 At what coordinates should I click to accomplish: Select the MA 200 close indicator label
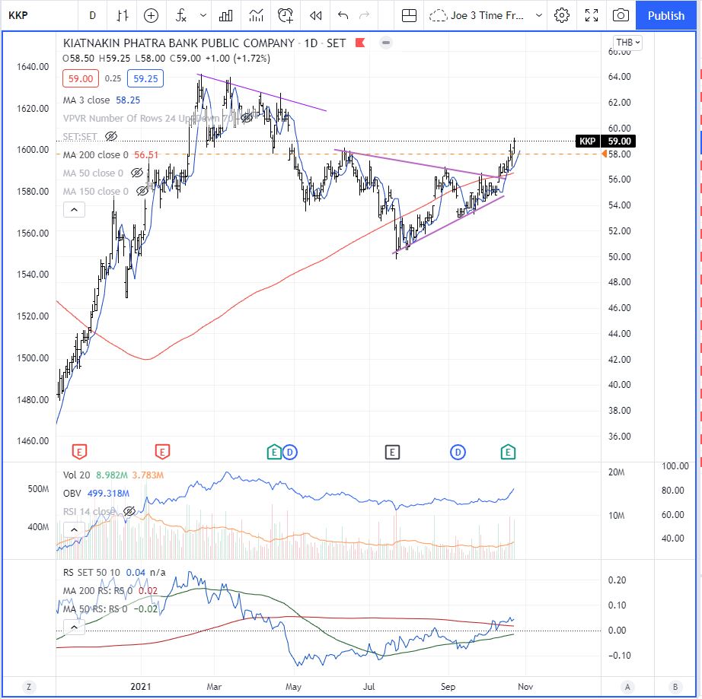click(95, 154)
